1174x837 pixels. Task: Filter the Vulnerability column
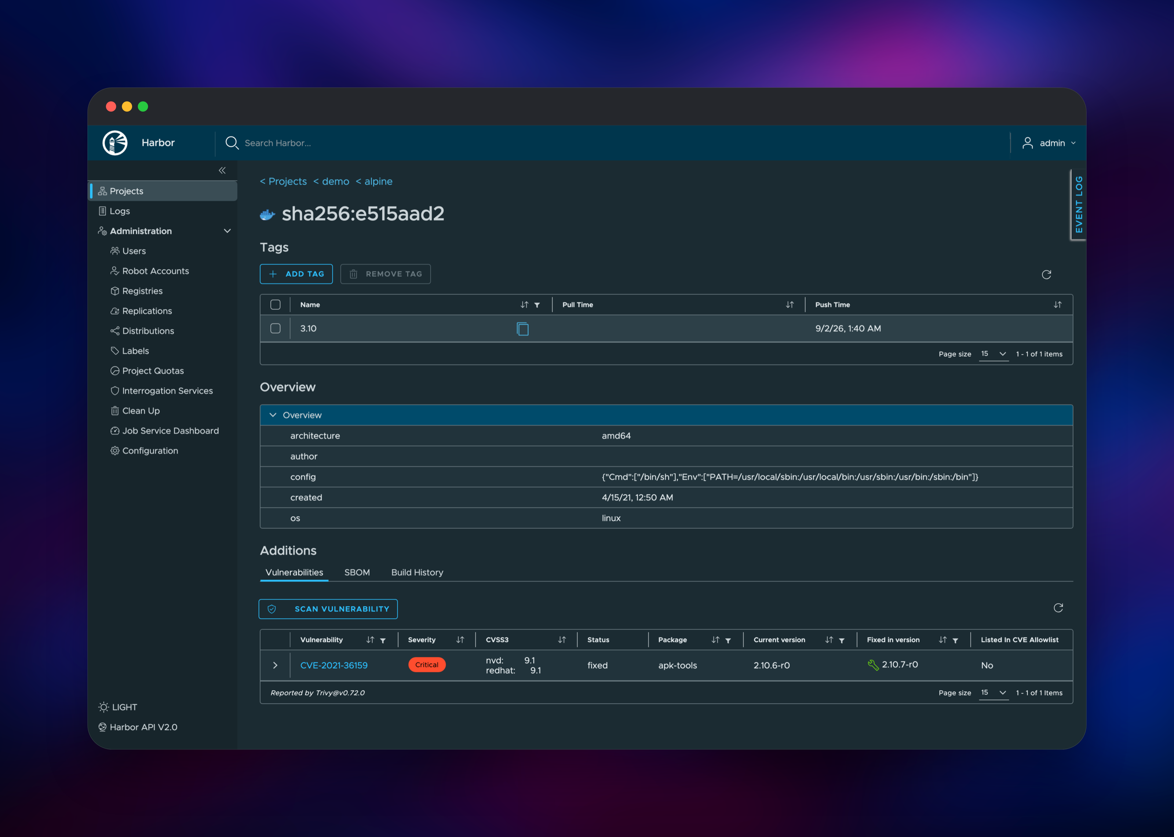(383, 641)
